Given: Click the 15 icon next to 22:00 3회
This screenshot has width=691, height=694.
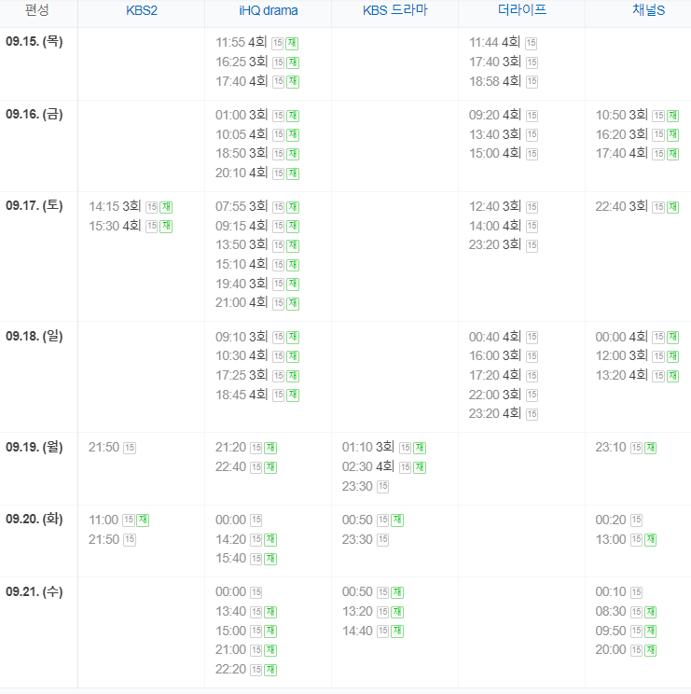Looking at the screenshot, I should pos(532,395).
